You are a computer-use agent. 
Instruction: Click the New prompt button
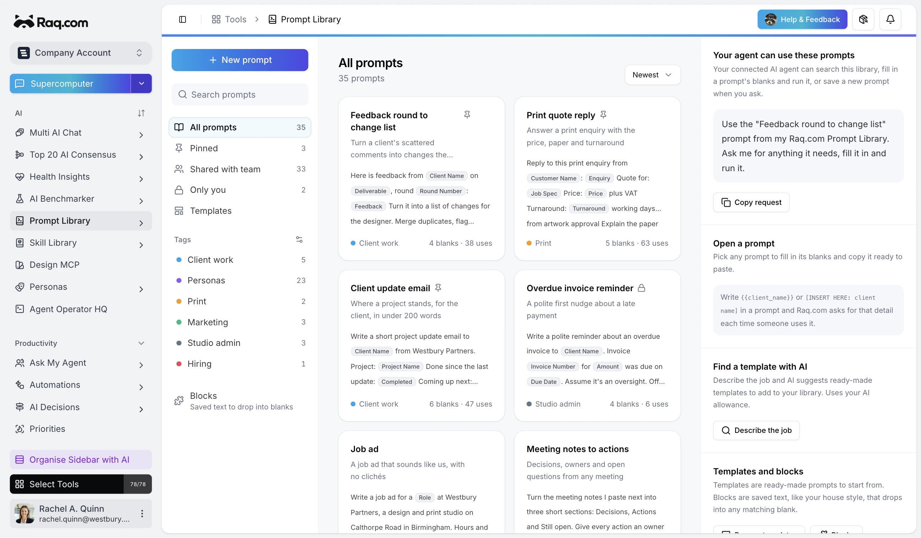point(240,60)
